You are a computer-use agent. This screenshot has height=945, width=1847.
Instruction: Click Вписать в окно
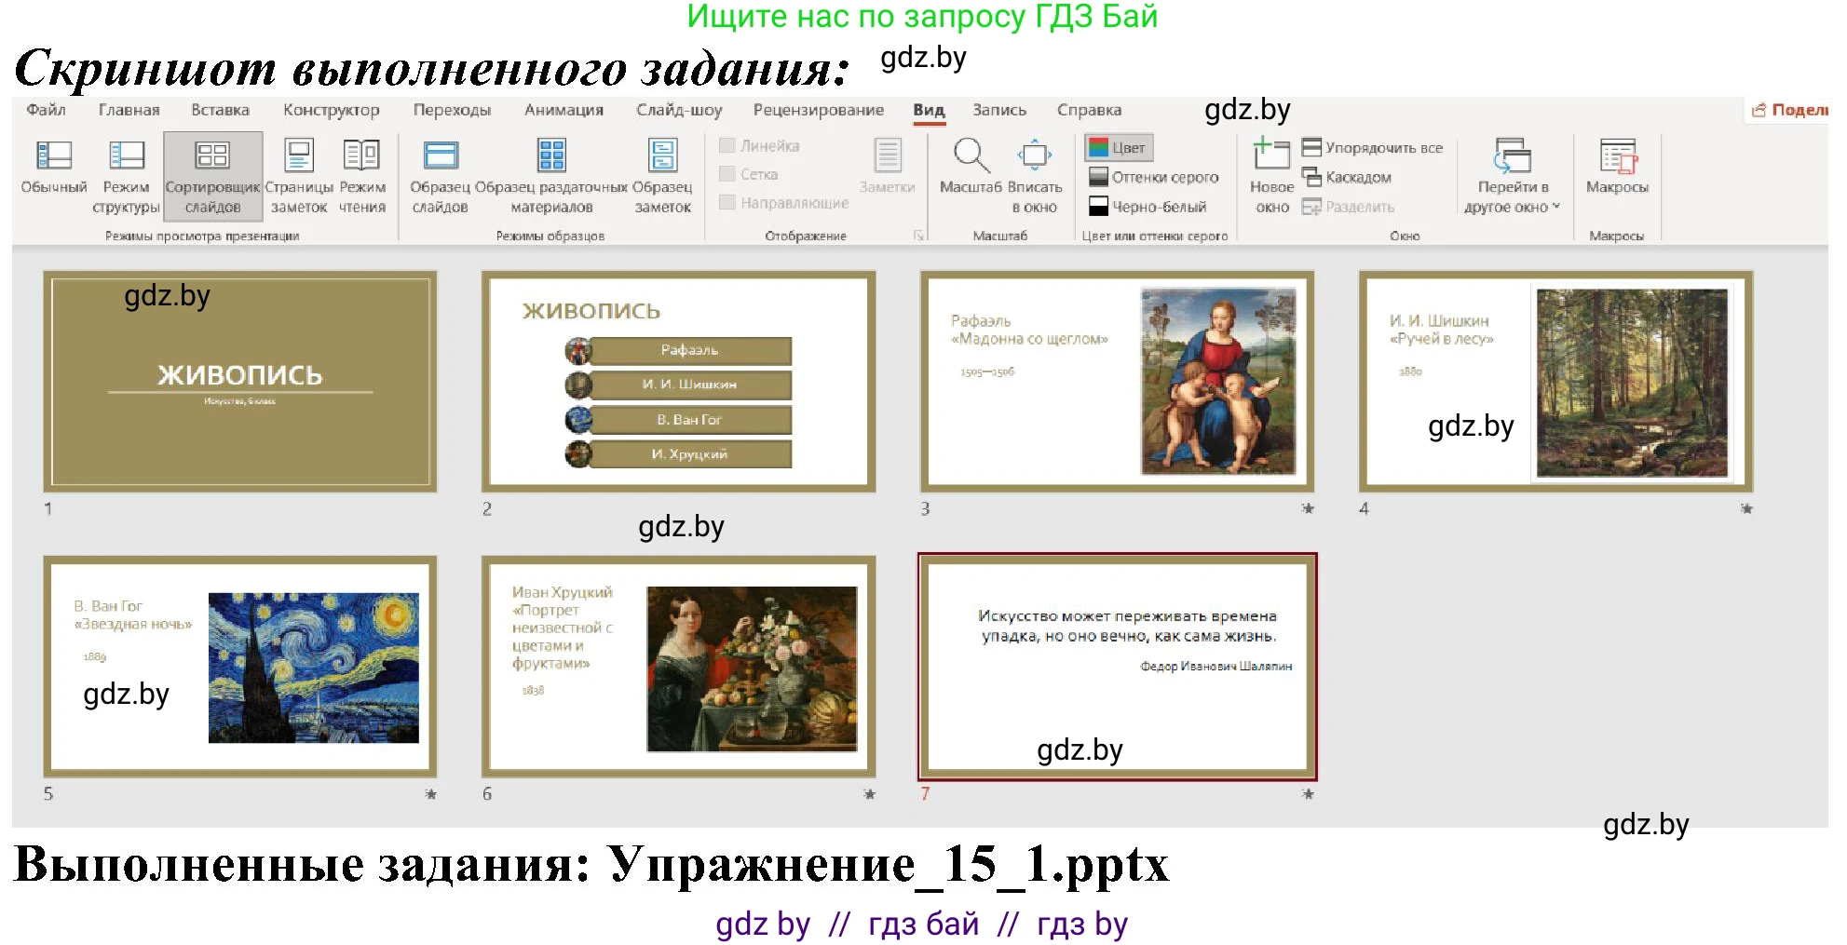click(x=1035, y=177)
